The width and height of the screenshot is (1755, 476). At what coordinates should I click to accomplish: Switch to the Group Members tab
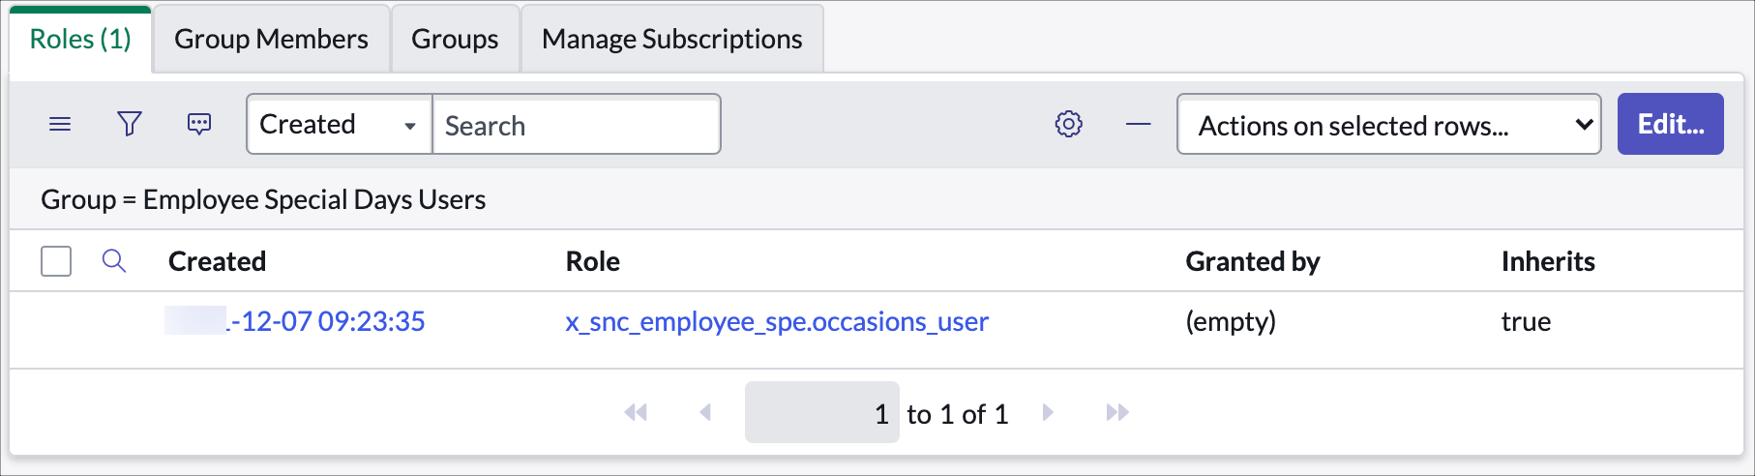click(x=271, y=39)
